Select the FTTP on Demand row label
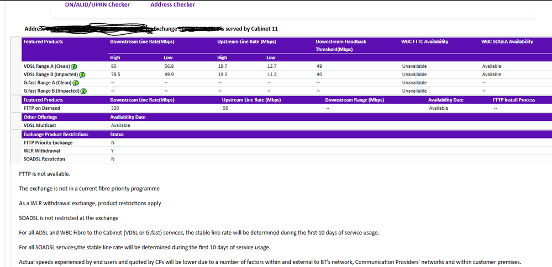This screenshot has height=267, width=552. [41, 108]
